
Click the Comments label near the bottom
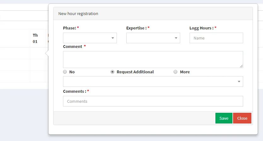tap(74, 91)
